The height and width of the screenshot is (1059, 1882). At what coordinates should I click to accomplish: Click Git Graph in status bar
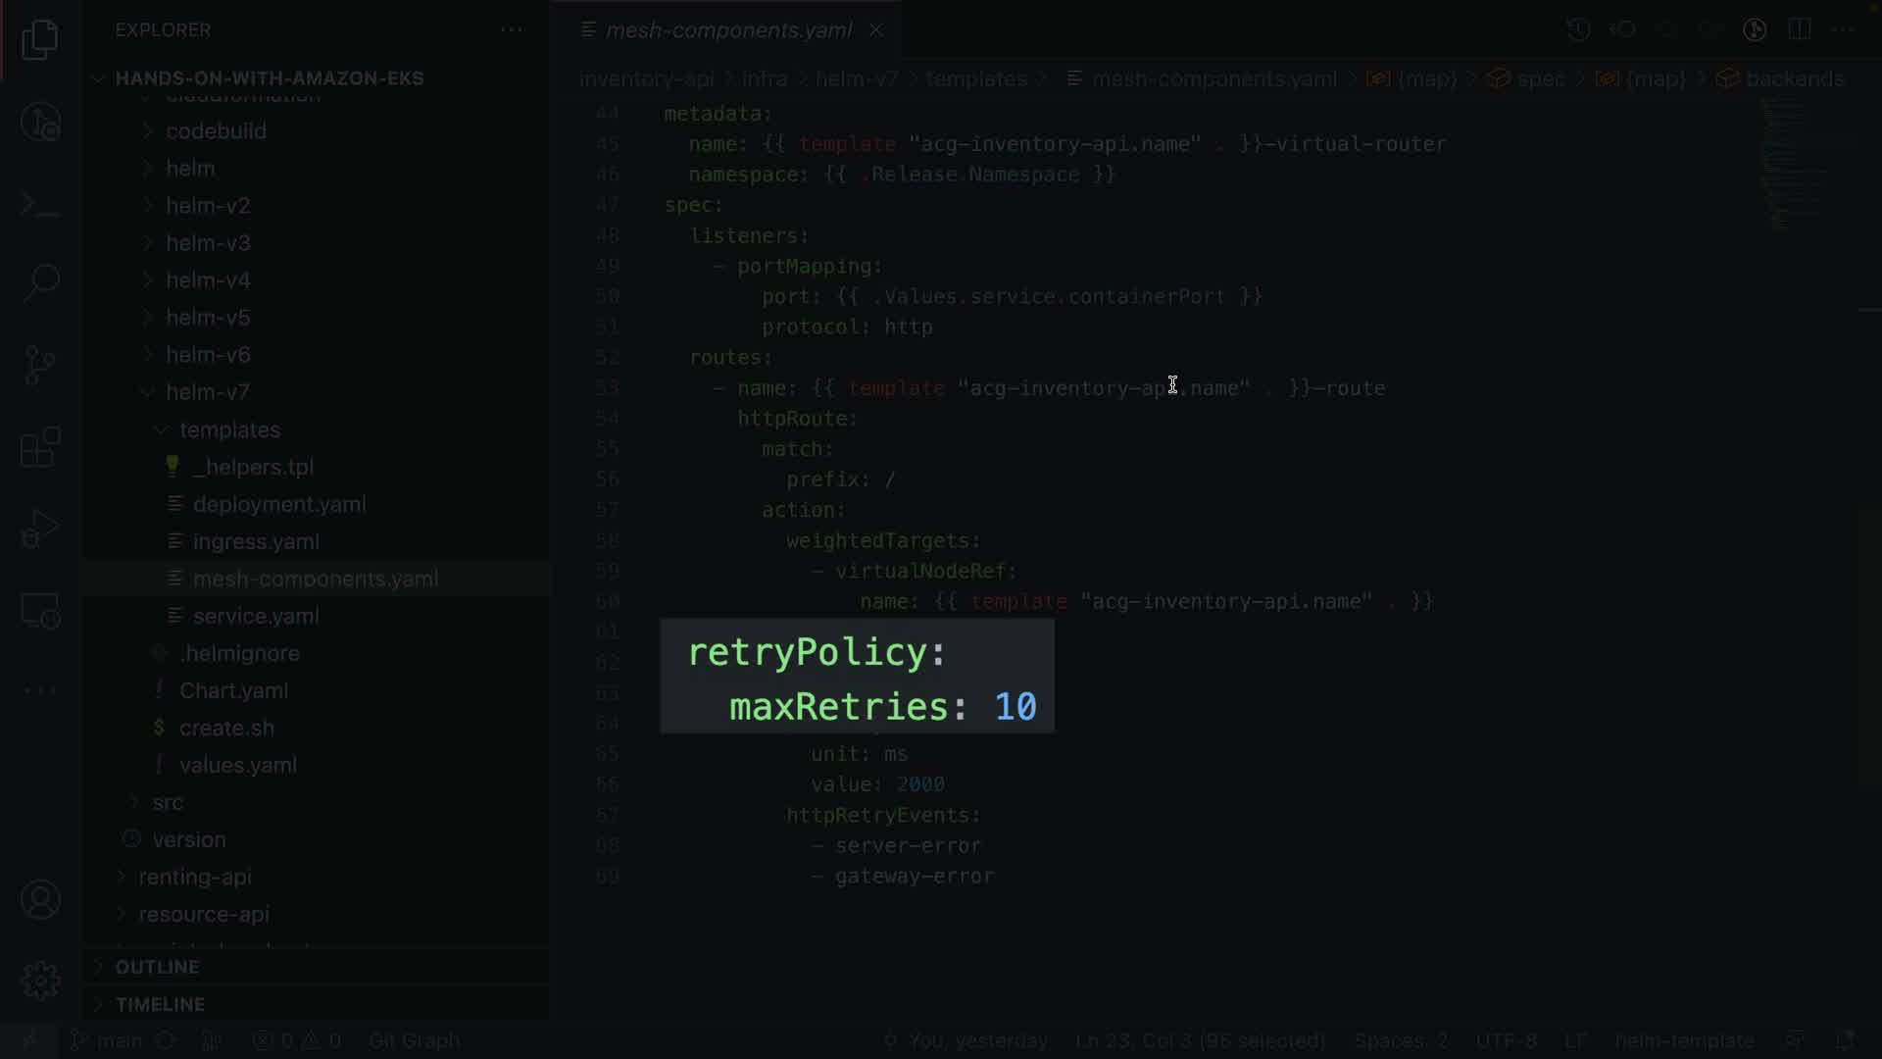[x=414, y=1040]
